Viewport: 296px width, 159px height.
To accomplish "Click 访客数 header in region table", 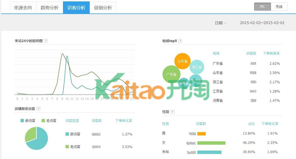I will pyautogui.click(x=251, y=53).
